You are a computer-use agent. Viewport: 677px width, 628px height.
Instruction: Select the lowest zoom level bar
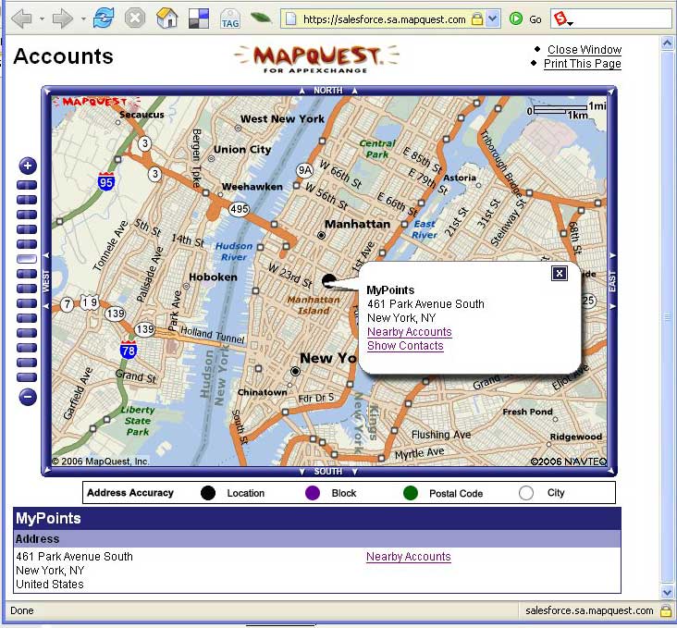pos(27,377)
